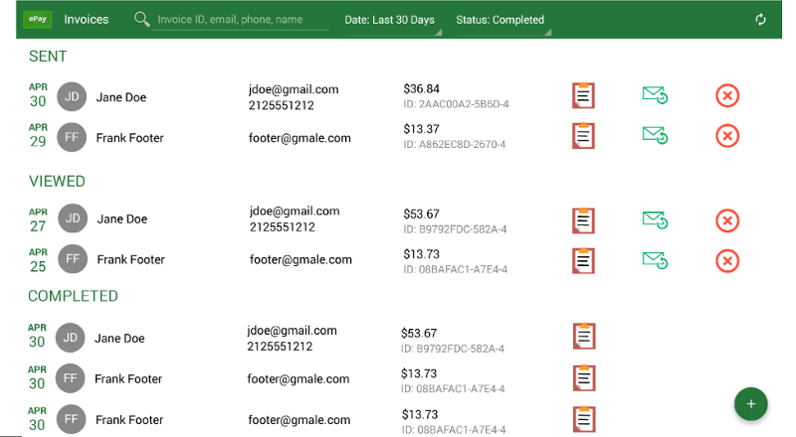This screenshot has width=796, height=437.
Task: Open details of completed Jane Doe invoice
Action: [584, 336]
